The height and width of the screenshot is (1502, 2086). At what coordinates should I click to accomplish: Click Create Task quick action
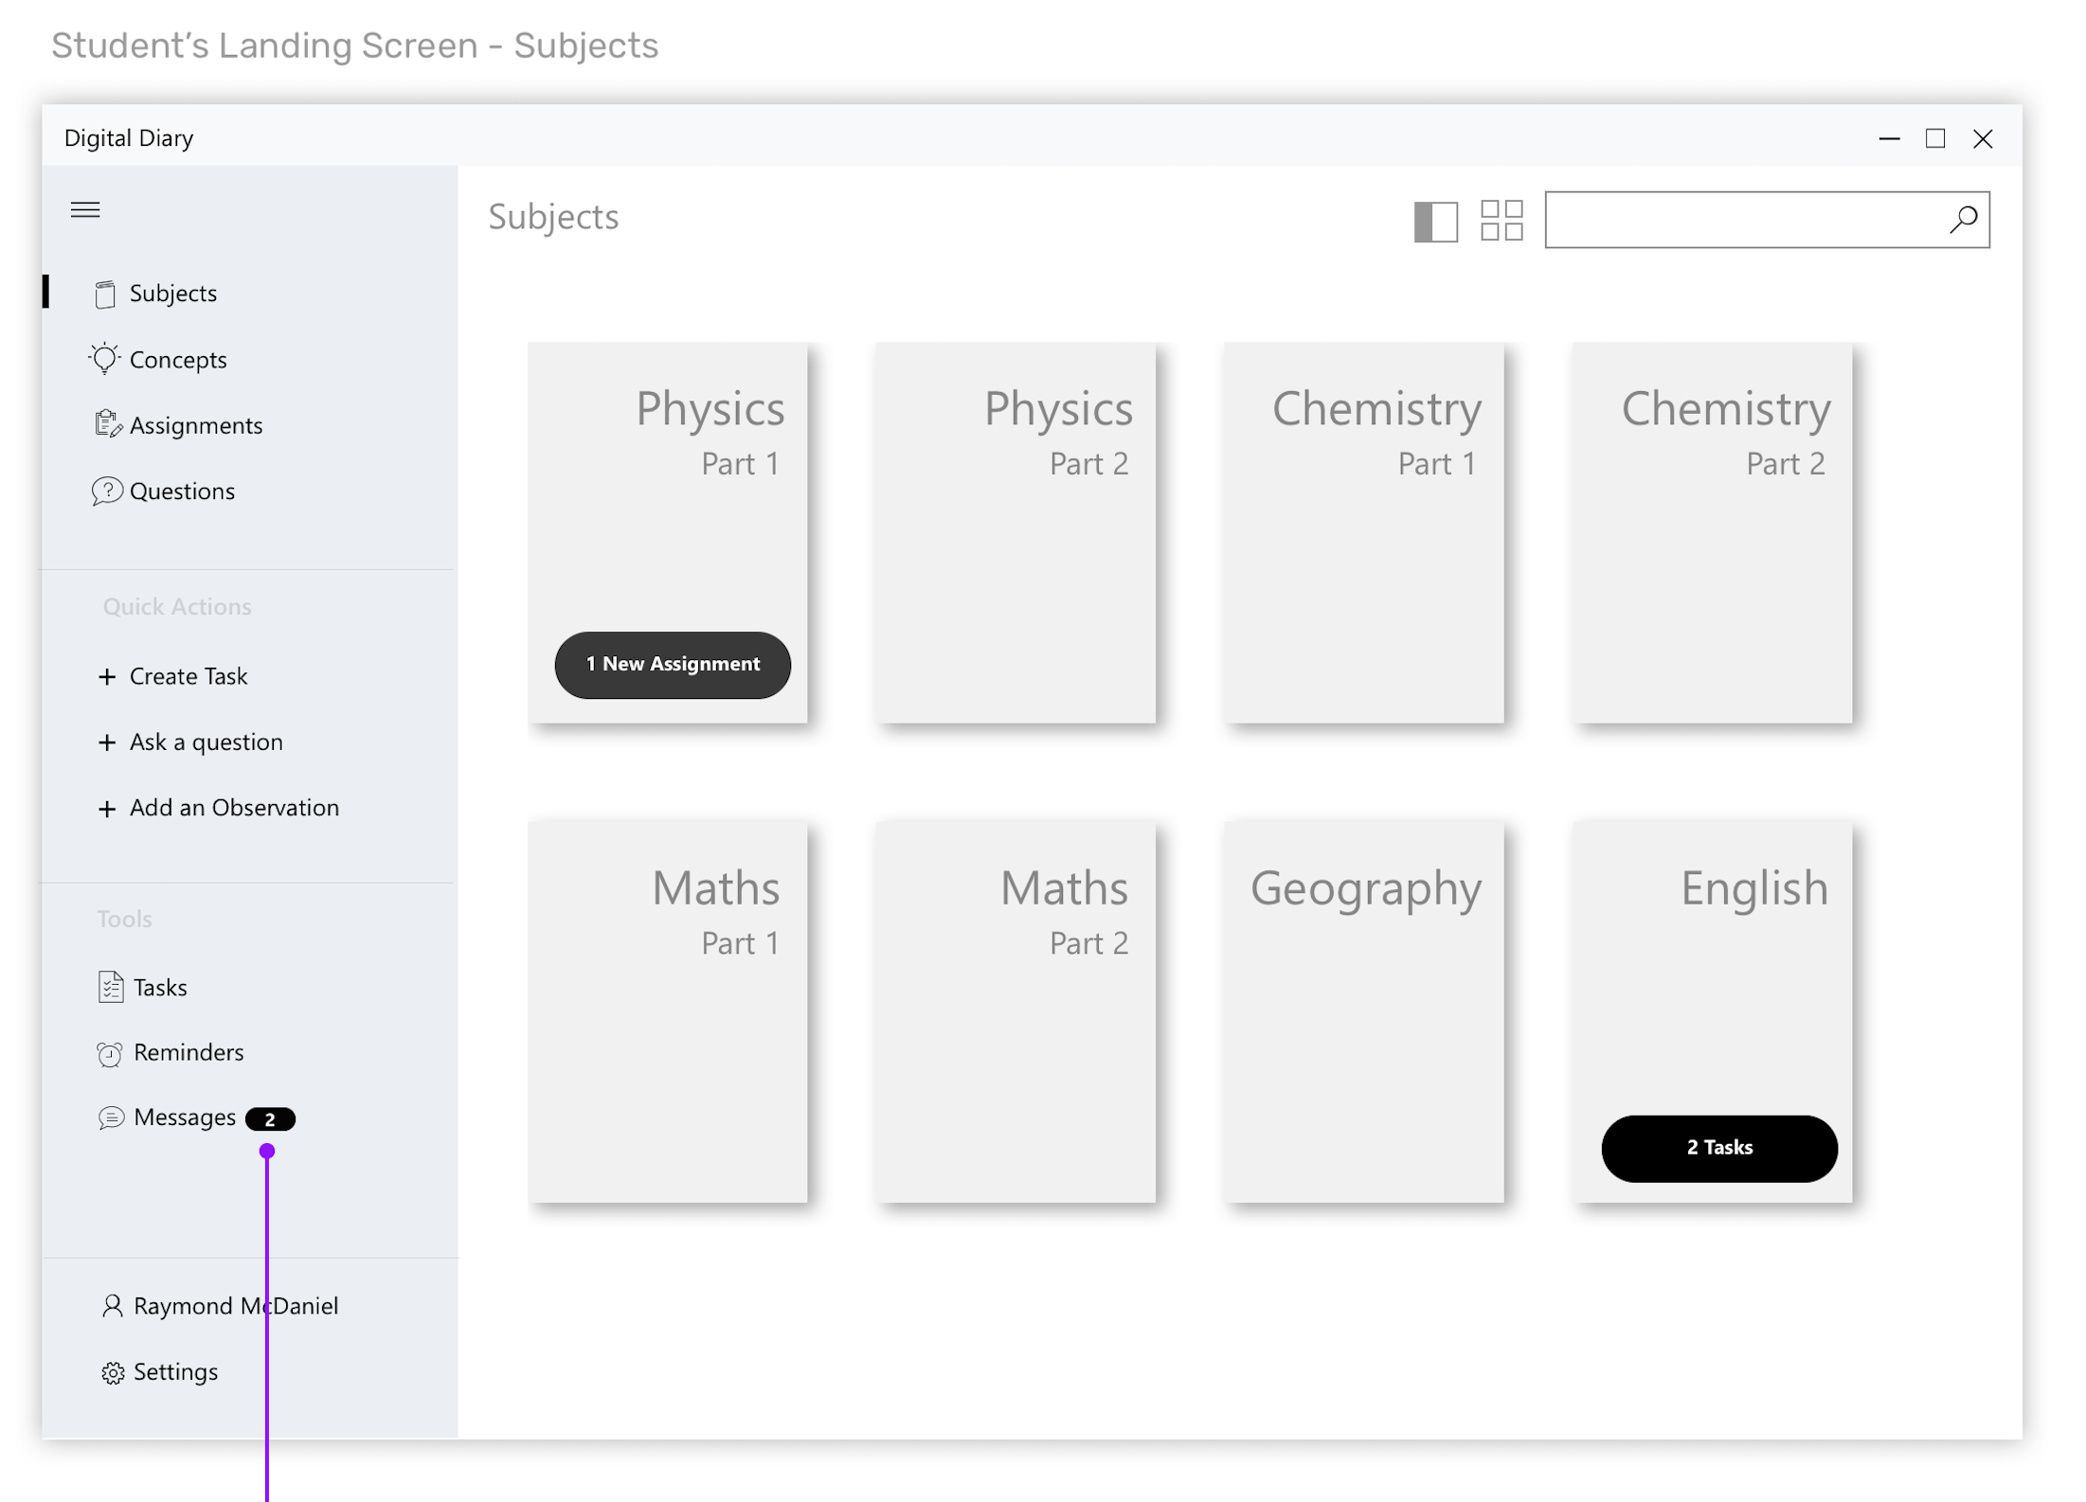pos(188,676)
